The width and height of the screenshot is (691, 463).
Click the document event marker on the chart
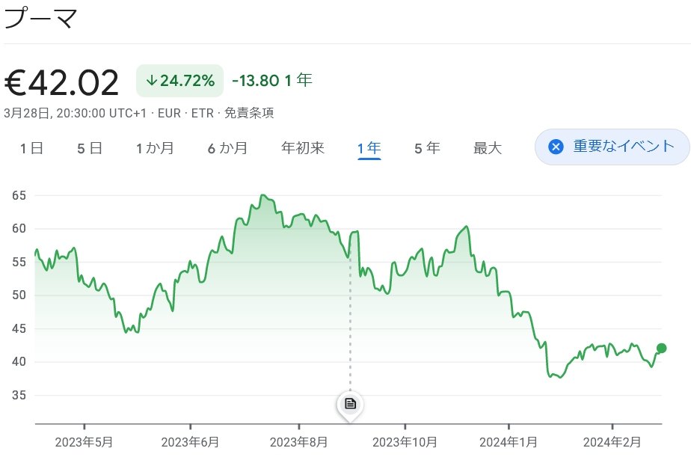coord(350,404)
